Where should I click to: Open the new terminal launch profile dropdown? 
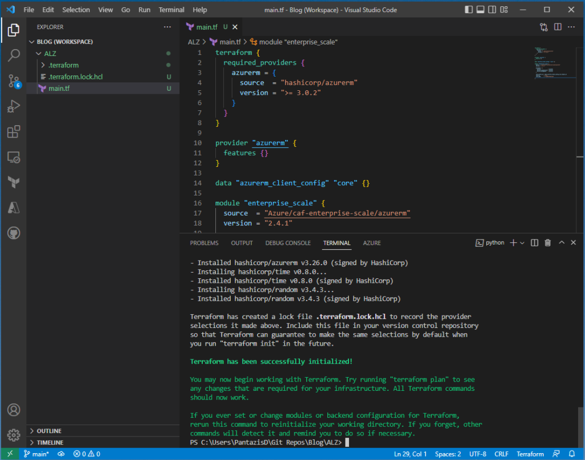click(x=522, y=243)
